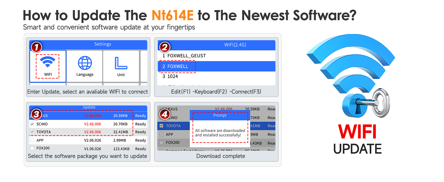This screenshot has width=444, height=182.
Task: Click TOYOTA row label behind the Prompt dialog
Action: coord(173,126)
